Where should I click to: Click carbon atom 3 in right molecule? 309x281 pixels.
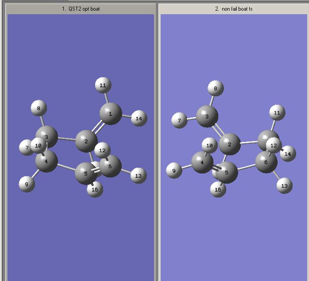click(207, 116)
